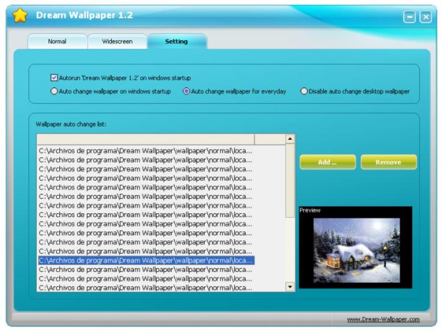Click the minimize icon on the window
Image resolution: width=442 pixels, height=331 pixels.
409,16
